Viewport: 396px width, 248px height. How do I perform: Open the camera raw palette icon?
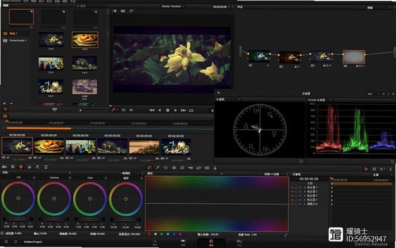tap(5, 167)
